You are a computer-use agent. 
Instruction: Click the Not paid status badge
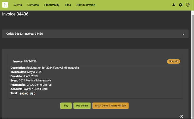174,61
